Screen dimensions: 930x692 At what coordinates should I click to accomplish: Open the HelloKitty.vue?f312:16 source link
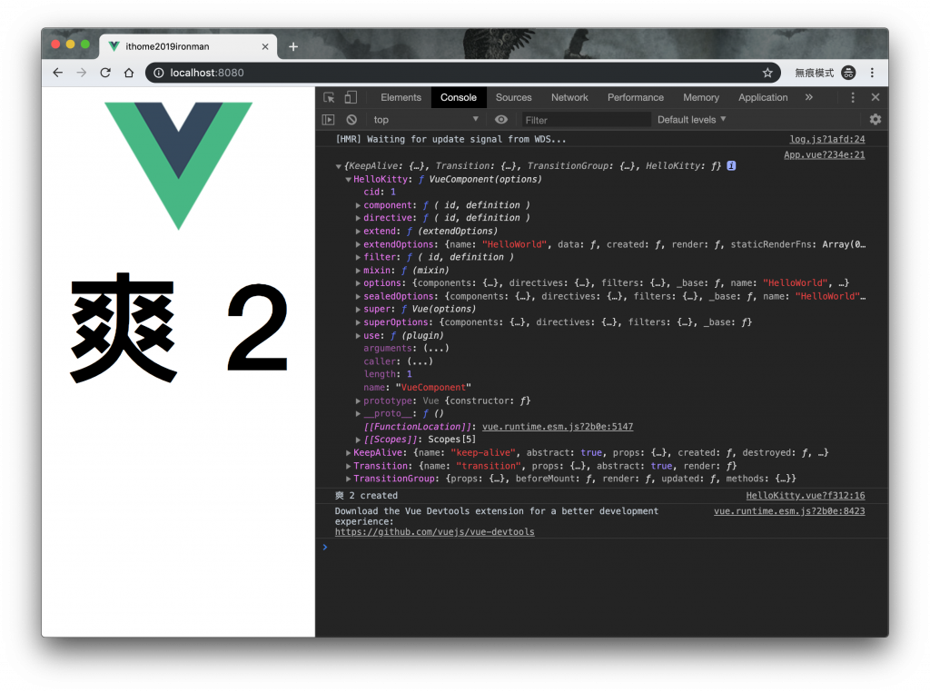(x=806, y=496)
